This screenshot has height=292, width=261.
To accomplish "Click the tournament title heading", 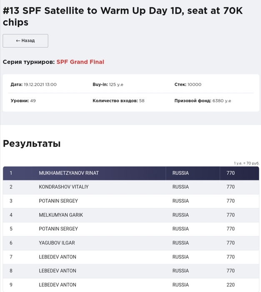I will [x=123, y=17].
